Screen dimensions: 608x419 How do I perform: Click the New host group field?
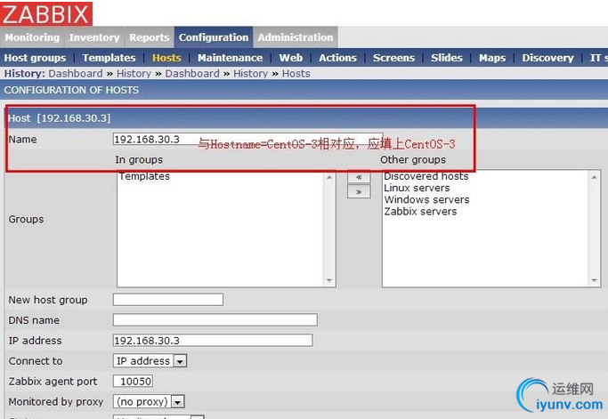tap(168, 300)
